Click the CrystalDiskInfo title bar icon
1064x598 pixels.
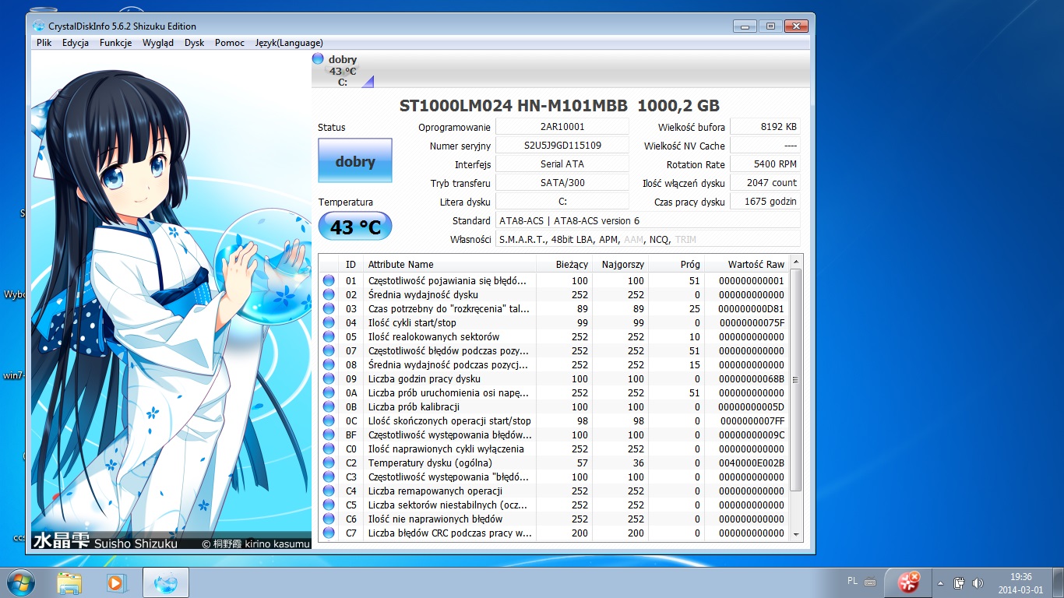39,26
